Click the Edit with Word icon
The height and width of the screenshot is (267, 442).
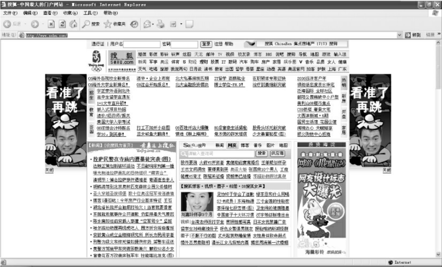[173, 24]
